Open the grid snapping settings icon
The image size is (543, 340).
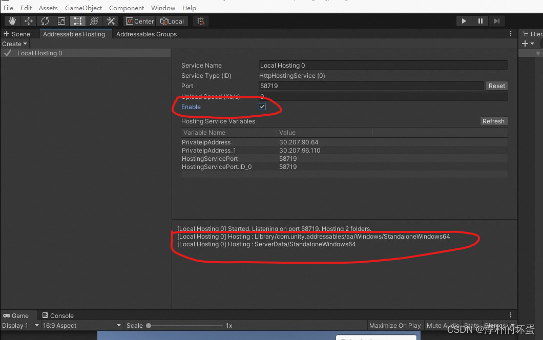[x=200, y=21]
